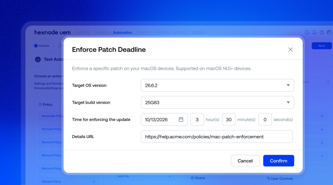Viewport: 333px width, 185px height.
Task: Add the Refresh Policy action plus icon
Action: pyautogui.click(x=94, y=181)
